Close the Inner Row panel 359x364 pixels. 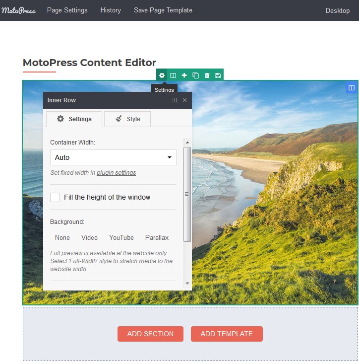(x=185, y=100)
